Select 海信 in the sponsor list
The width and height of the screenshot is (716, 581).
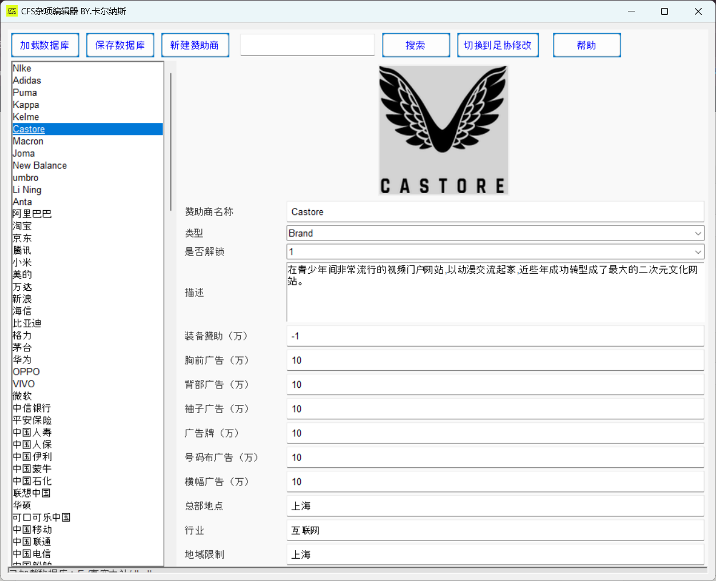pos(87,311)
